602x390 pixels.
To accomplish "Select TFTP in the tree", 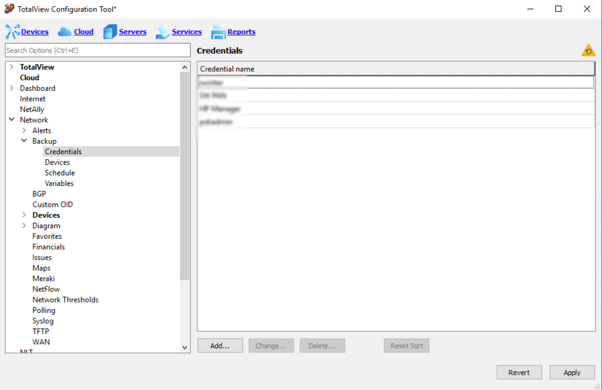I will pyautogui.click(x=41, y=331).
